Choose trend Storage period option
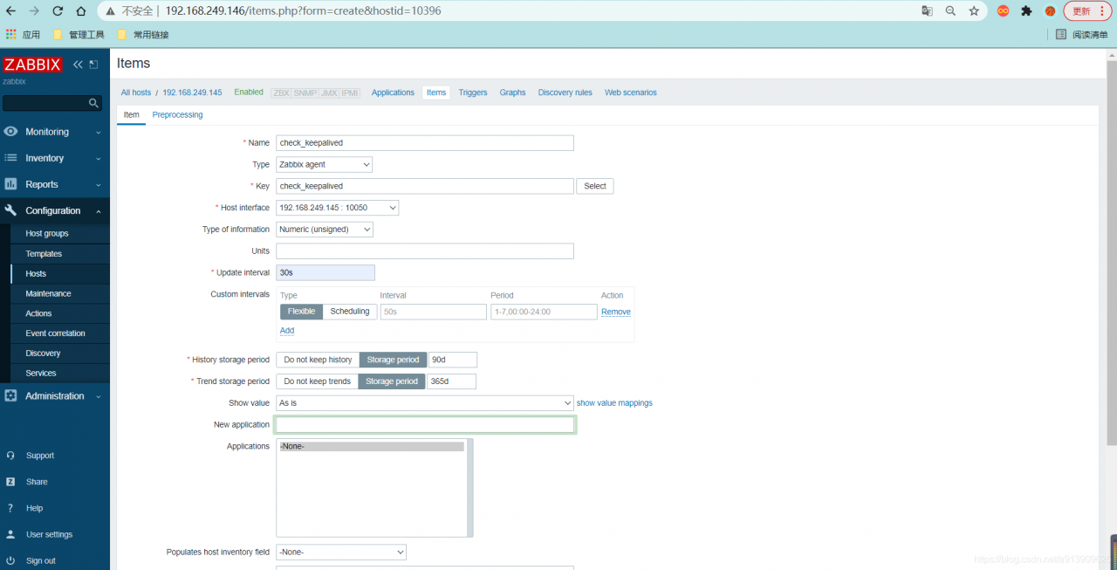The height and width of the screenshot is (570, 1117). [x=392, y=381]
